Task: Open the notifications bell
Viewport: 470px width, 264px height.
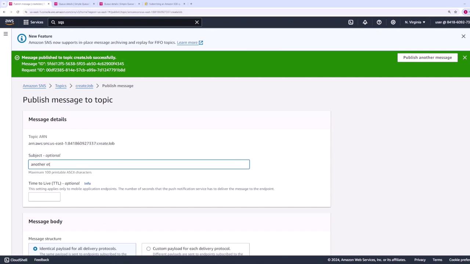Action: (x=365, y=22)
